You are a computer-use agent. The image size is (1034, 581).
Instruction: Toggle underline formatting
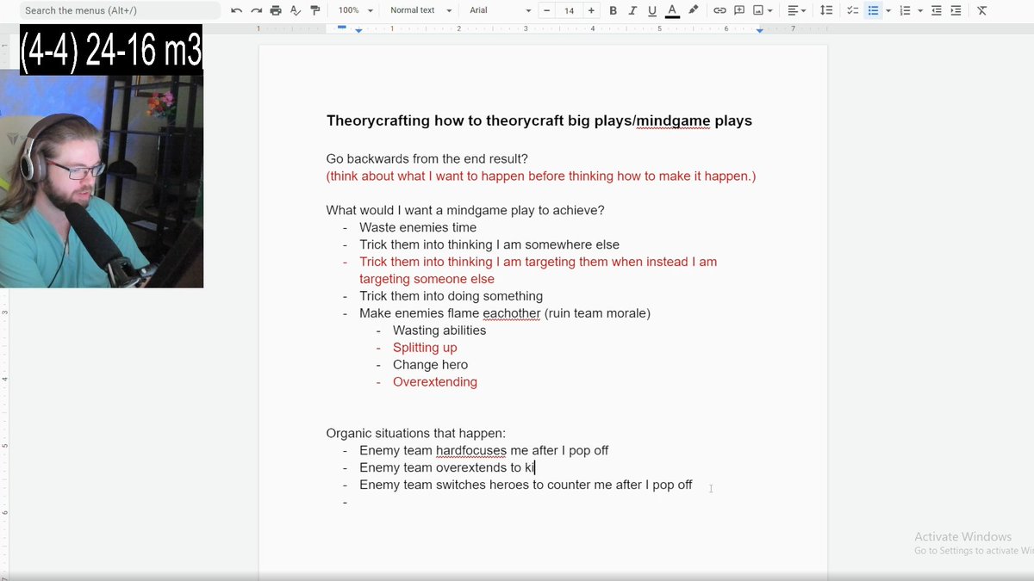(x=651, y=10)
